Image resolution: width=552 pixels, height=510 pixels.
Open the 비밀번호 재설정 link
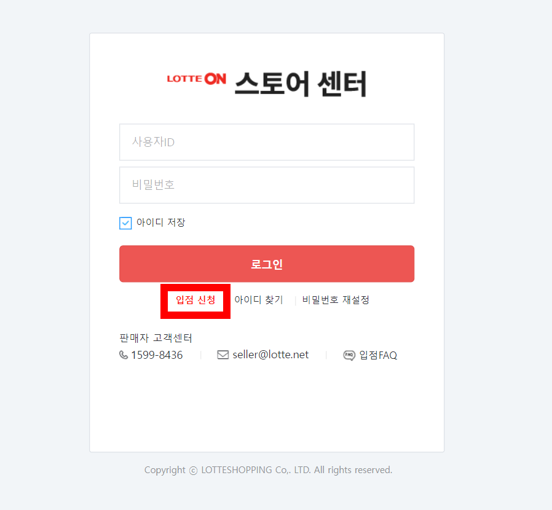click(336, 300)
